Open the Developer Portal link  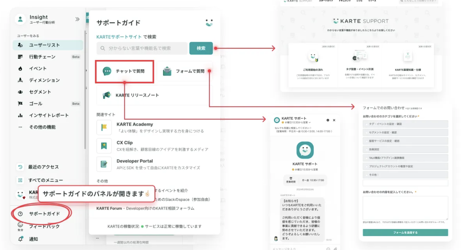pyautogui.click(x=135, y=161)
